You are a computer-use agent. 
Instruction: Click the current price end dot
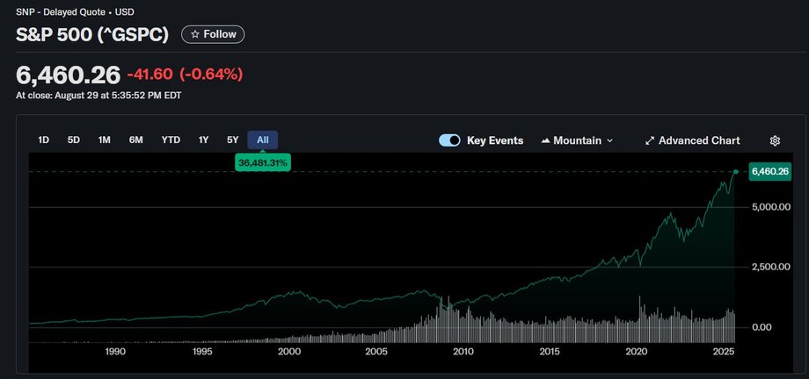point(736,171)
